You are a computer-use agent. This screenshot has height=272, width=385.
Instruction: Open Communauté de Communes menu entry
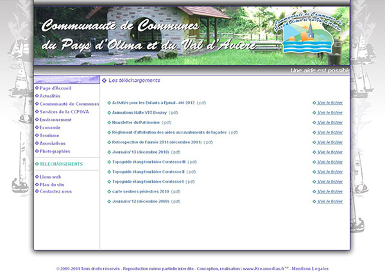69,104
